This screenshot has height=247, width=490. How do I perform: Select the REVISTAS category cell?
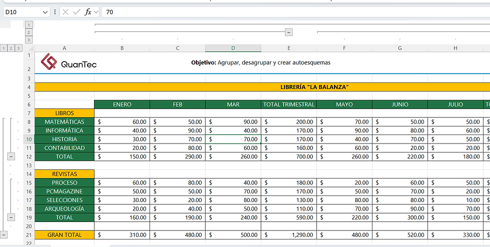click(x=64, y=174)
